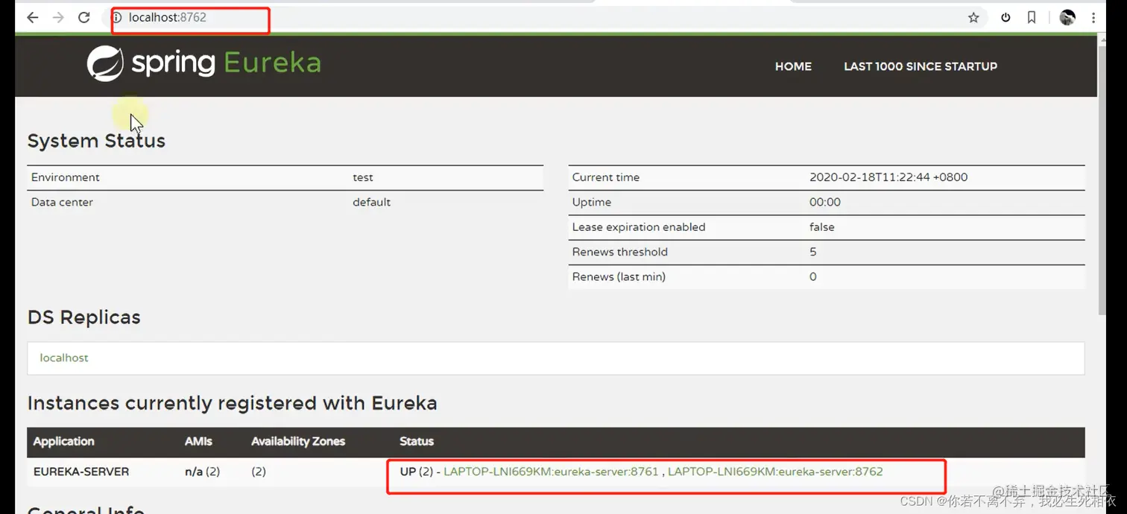Click the Availability Zones column header
Viewport: 1127px width, 514px height.
click(x=298, y=441)
